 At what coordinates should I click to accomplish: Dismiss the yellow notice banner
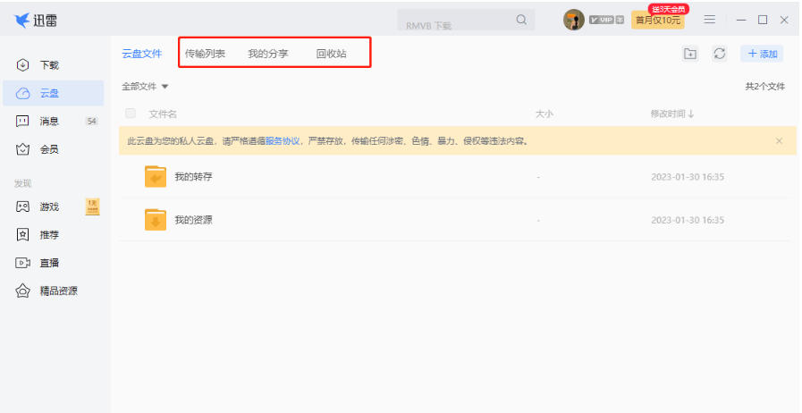[779, 140]
